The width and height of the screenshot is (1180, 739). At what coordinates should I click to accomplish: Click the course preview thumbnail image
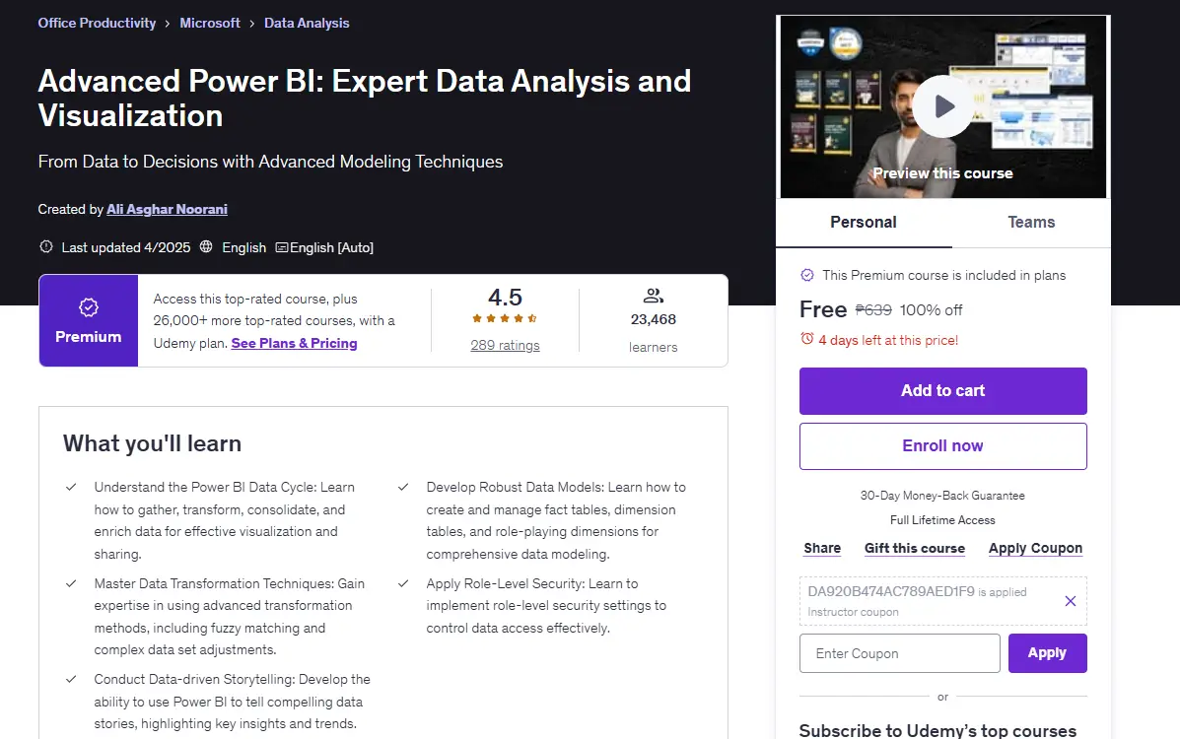click(943, 106)
